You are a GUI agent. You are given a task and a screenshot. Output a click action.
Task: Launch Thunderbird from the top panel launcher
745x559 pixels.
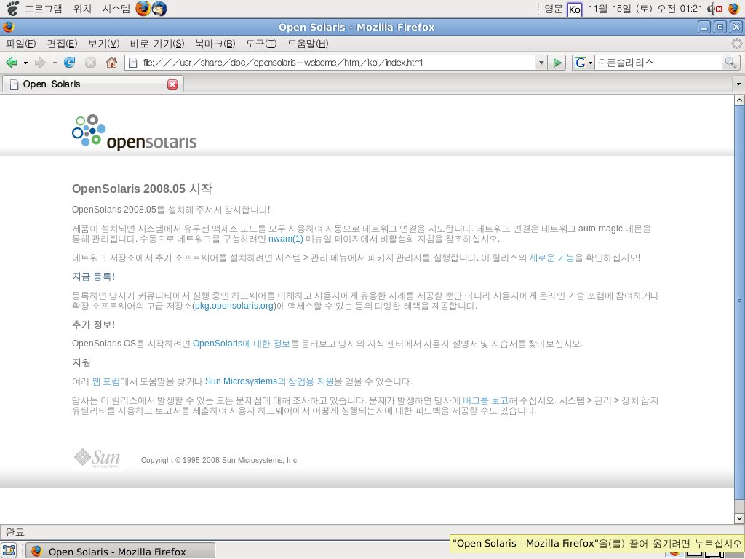pos(159,8)
